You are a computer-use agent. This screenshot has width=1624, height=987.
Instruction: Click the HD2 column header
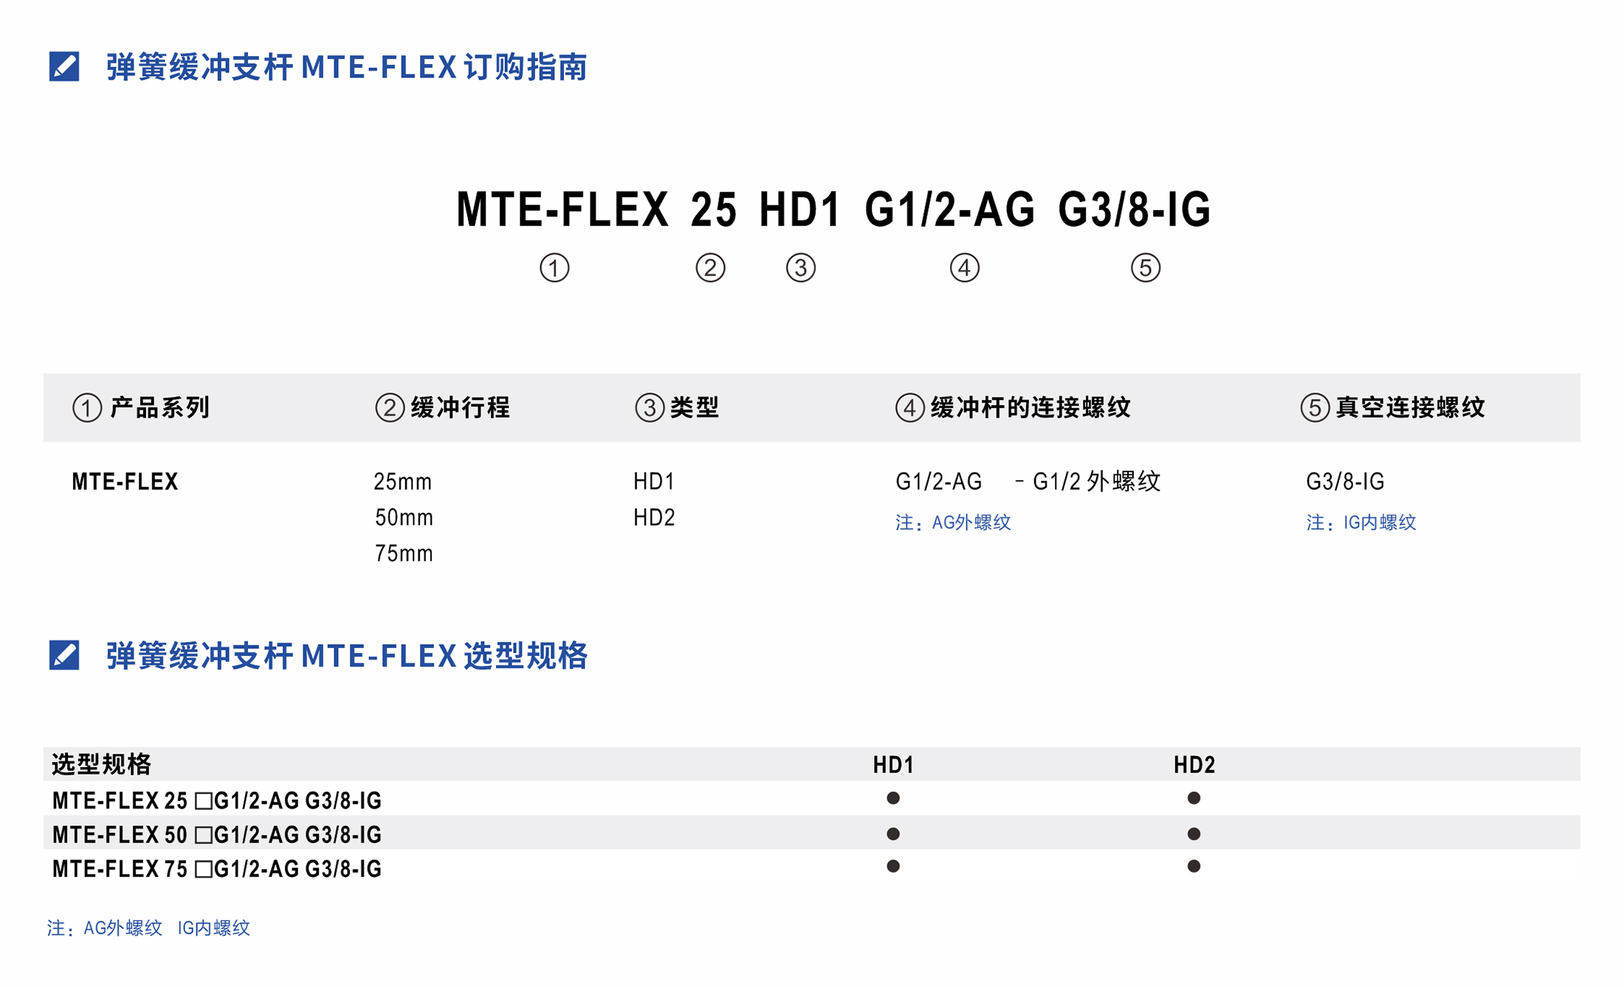pyautogui.click(x=1194, y=765)
